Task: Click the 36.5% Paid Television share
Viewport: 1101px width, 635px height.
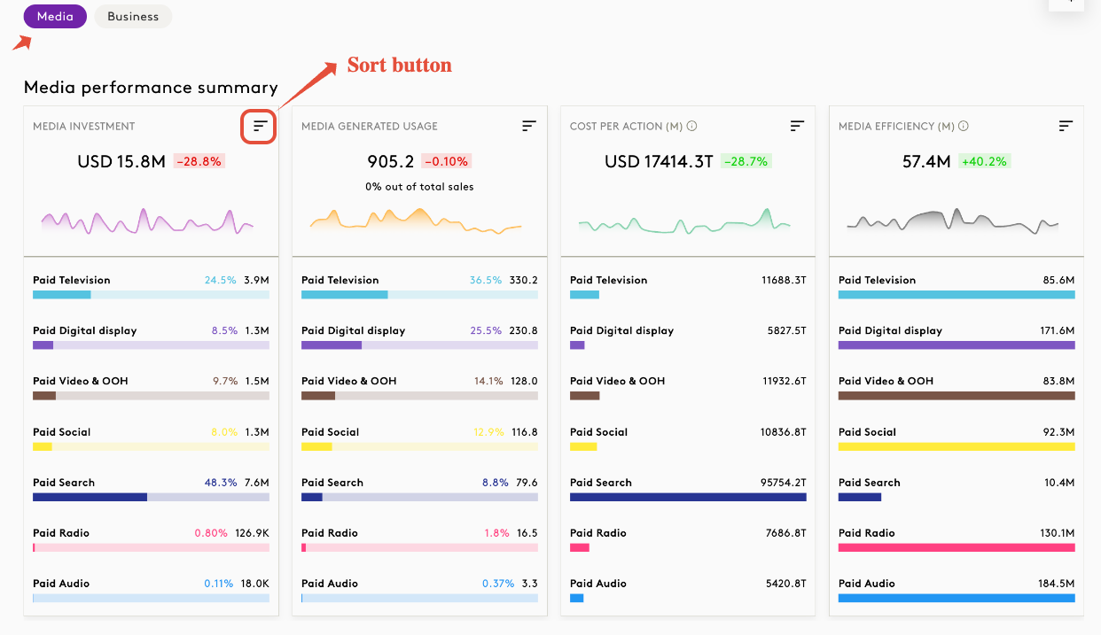Action: pos(486,280)
